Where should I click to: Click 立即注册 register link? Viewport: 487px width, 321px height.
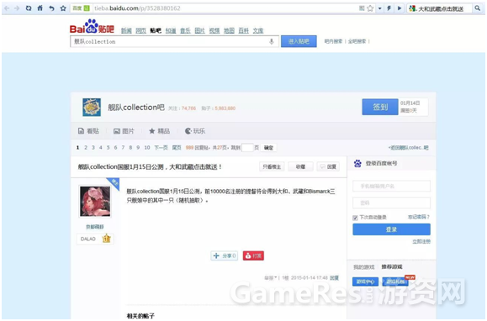click(x=421, y=242)
